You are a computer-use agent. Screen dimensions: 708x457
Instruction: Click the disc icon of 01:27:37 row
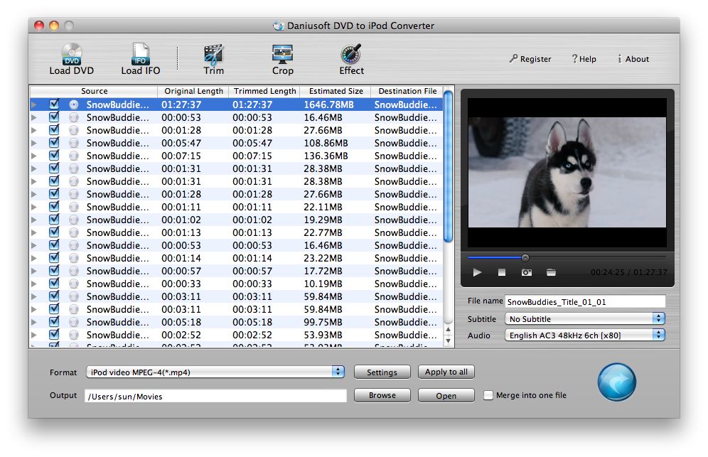74,104
